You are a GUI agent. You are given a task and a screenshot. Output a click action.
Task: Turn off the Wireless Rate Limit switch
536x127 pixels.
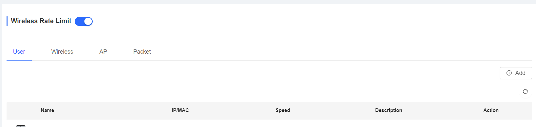click(x=83, y=21)
